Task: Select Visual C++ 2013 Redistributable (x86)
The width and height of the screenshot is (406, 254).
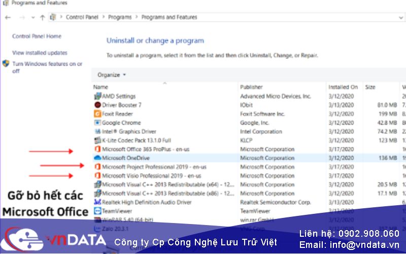Action: pyautogui.click(x=168, y=193)
